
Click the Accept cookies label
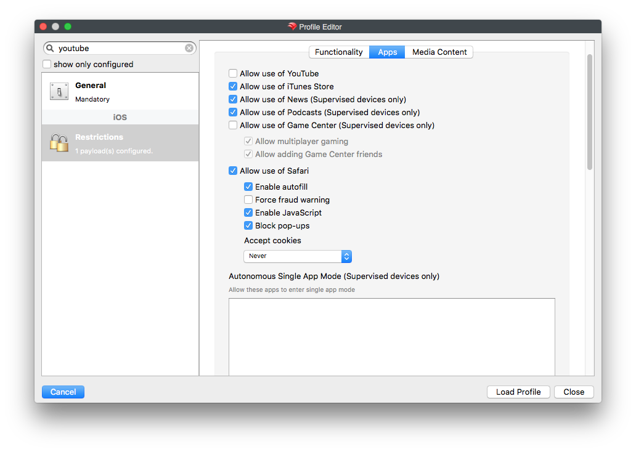(x=272, y=241)
